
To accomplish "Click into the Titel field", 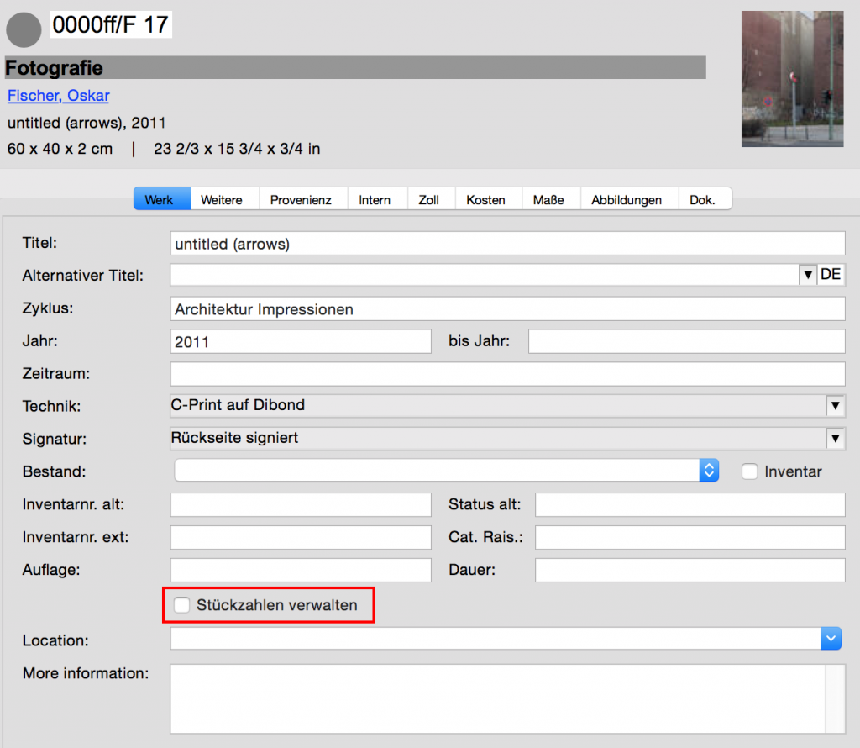I will (x=507, y=244).
